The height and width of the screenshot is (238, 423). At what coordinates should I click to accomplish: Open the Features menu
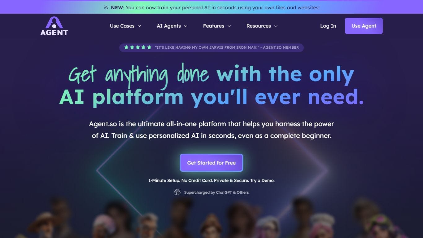click(217, 26)
